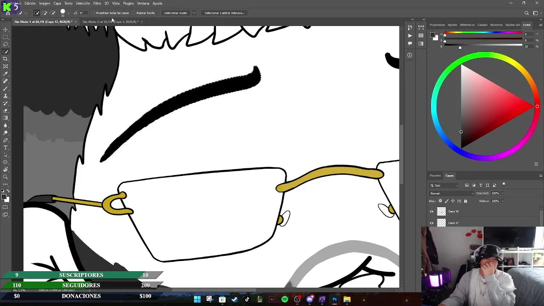This screenshot has height=306, width=544.
Task: Enable Muestrear todas las capas checkbox
Action: pos(93,13)
